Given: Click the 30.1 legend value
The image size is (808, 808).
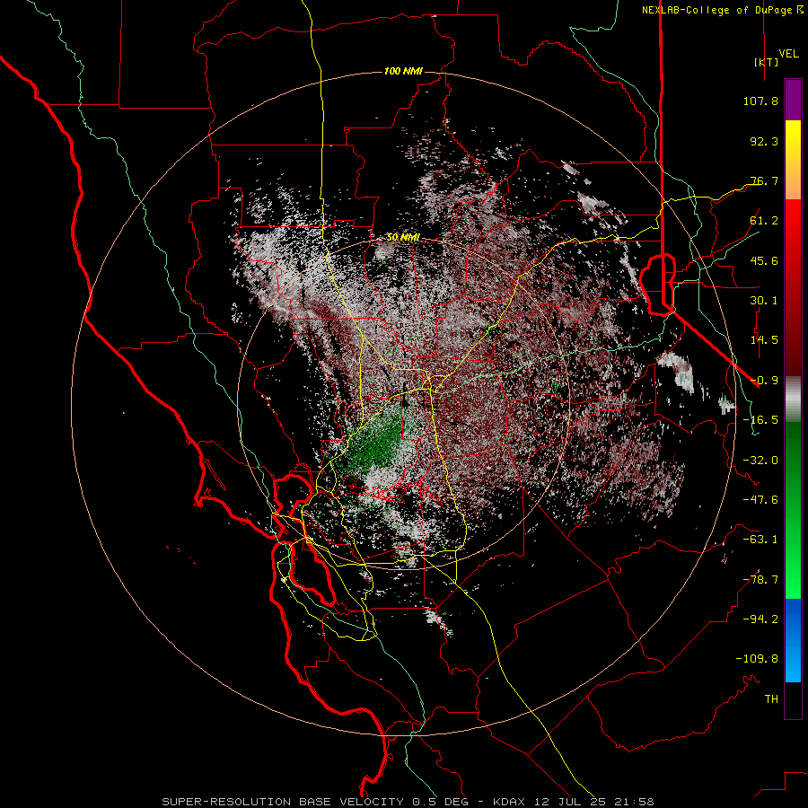Looking at the screenshot, I should pos(764,301).
